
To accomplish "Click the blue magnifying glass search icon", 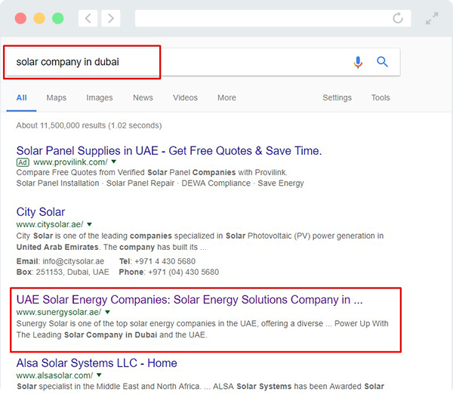I will click(x=382, y=62).
